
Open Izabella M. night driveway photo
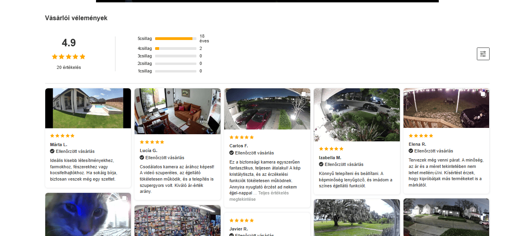pos(357,115)
